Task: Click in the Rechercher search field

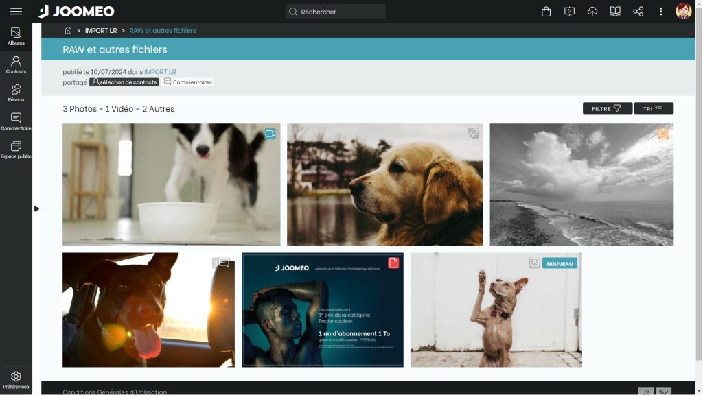Action: pos(336,12)
